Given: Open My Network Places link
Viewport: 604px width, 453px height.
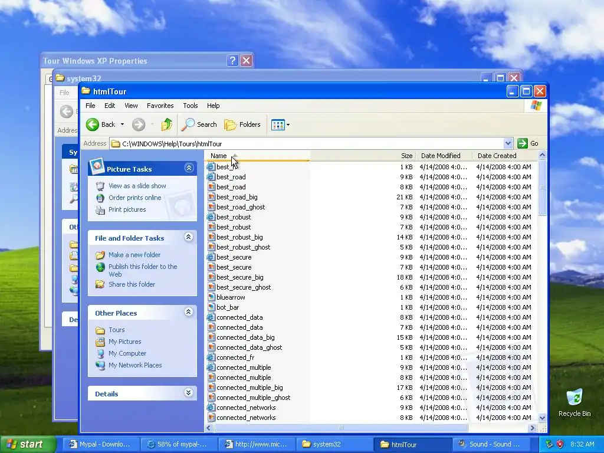Looking at the screenshot, I should click(135, 365).
